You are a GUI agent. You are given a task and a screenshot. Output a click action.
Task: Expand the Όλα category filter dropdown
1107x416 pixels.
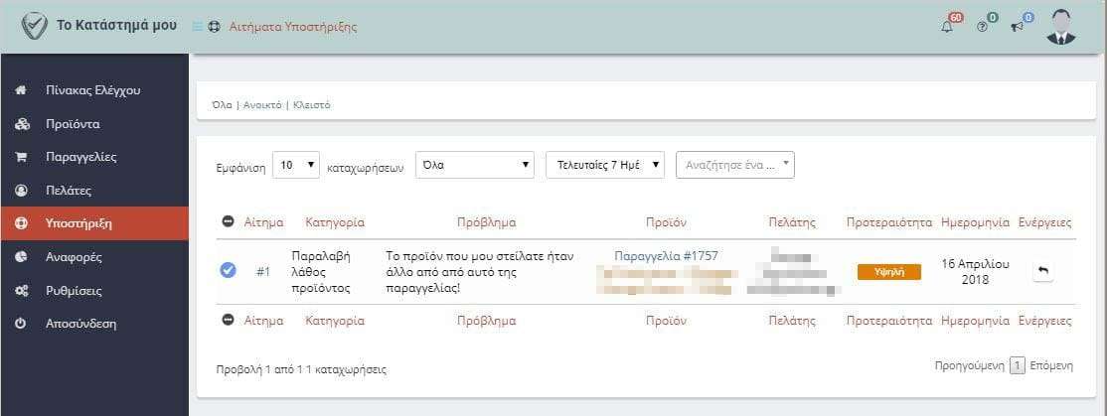click(475, 166)
